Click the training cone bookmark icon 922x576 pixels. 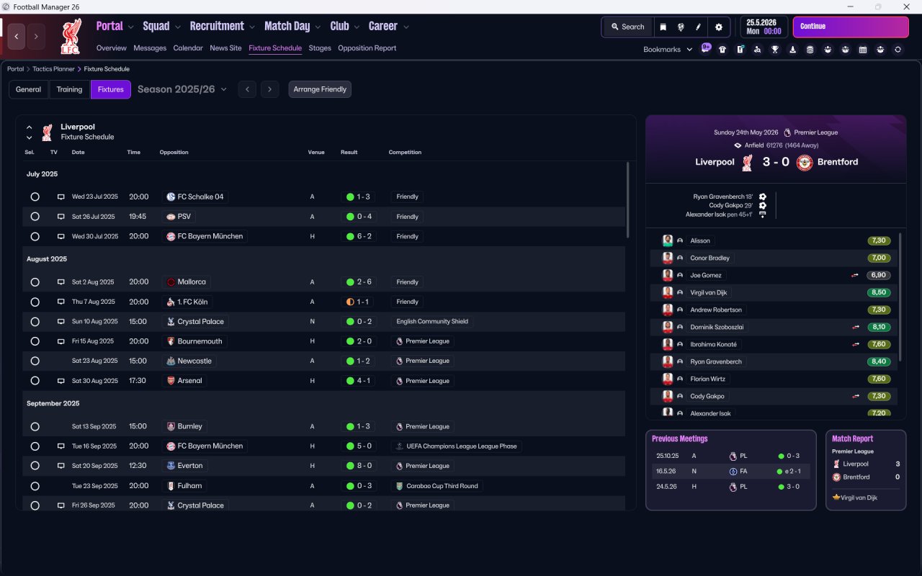(793, 50)
